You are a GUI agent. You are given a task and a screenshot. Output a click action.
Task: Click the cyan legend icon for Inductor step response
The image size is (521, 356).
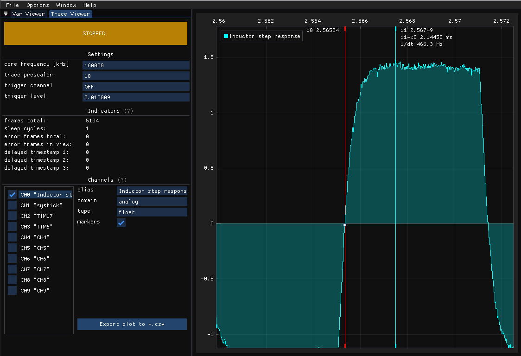pyautogui.click(x=226, y=36)
